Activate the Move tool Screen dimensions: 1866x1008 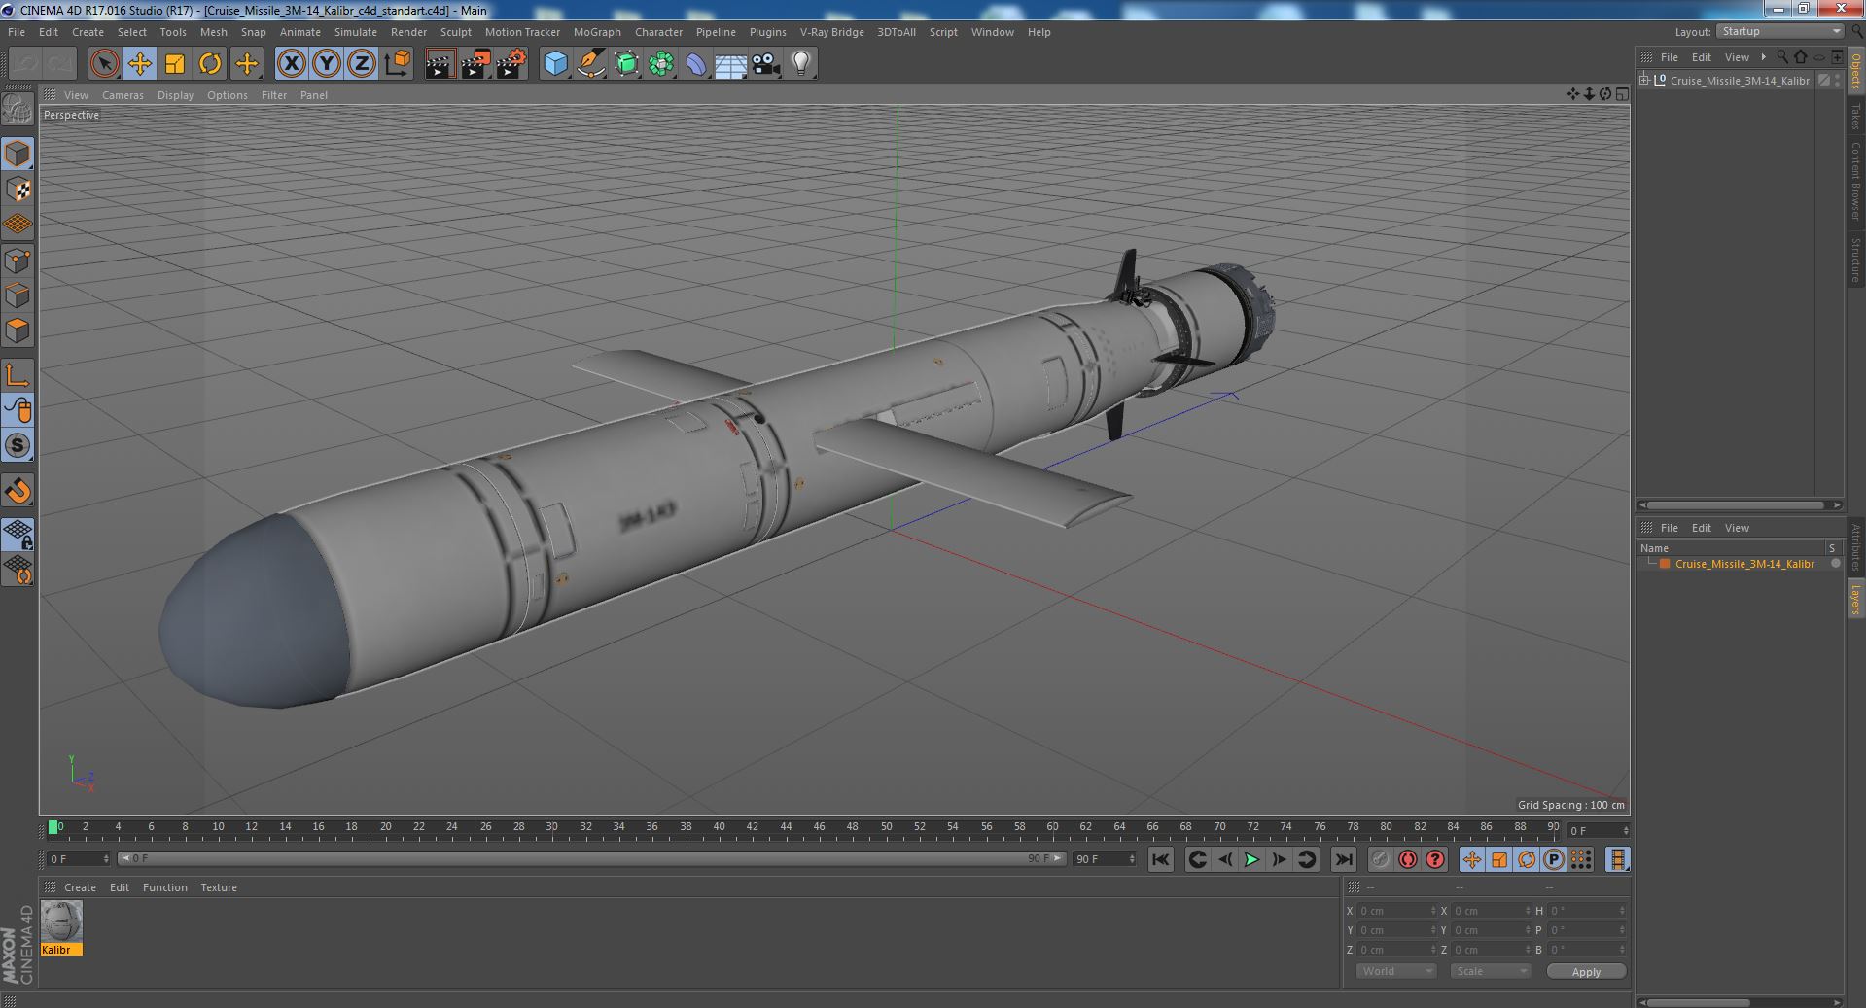pyautogui.click(x=139, y=64)
